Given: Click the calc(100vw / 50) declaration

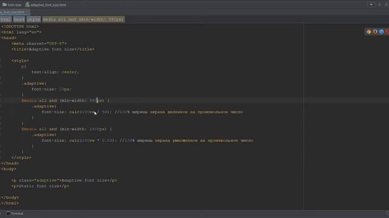Looking at the screenshot, I should tap(77, 112).
